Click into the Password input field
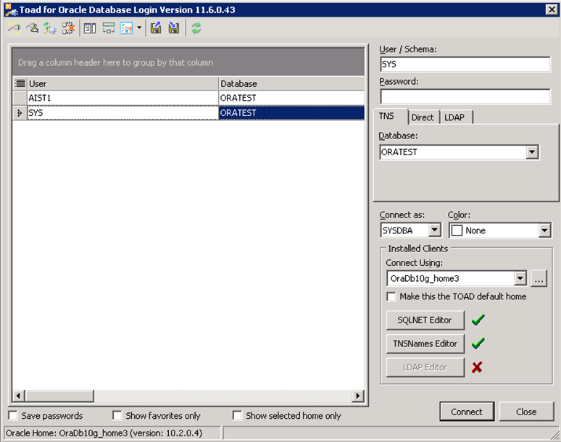561x442 pixels. (465, 96)
